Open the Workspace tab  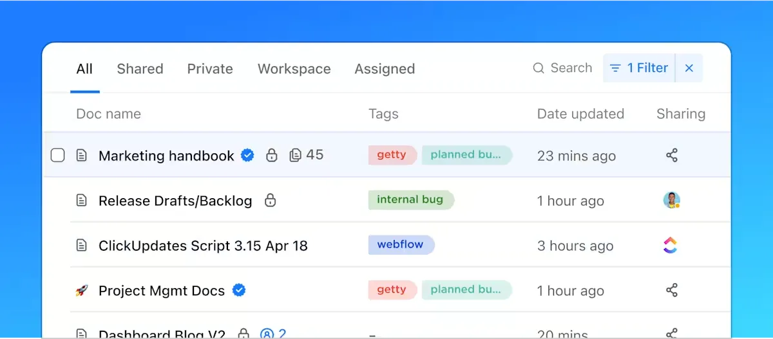pos(294,69)
